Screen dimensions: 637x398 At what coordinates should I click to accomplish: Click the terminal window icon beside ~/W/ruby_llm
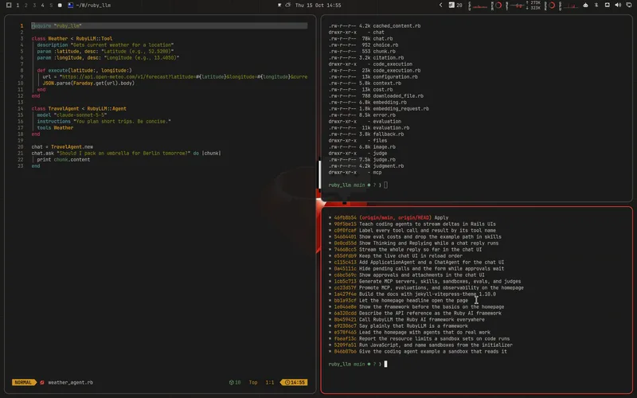(x=71, y=6)
